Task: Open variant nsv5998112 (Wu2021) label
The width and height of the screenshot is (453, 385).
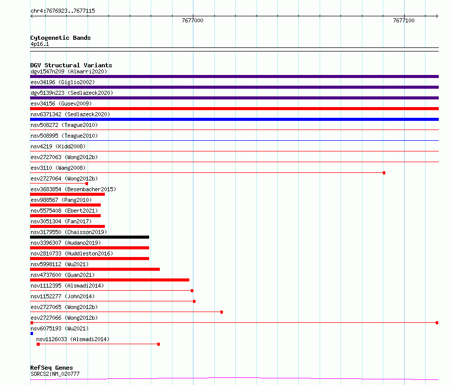Action: pos(60,264)
